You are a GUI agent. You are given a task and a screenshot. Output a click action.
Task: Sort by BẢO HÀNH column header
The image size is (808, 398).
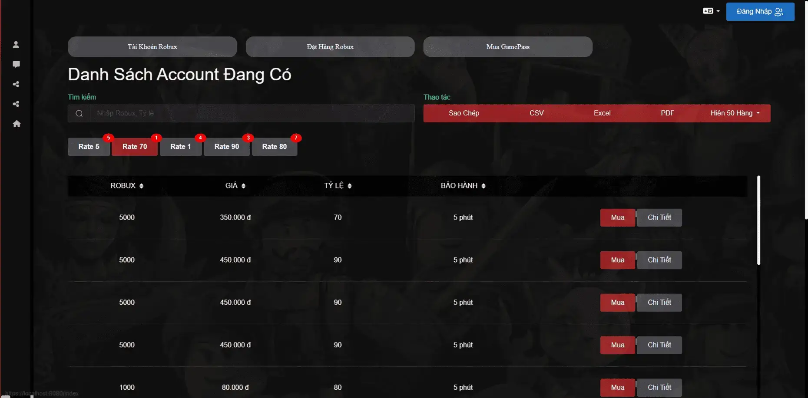coord(463,186)
